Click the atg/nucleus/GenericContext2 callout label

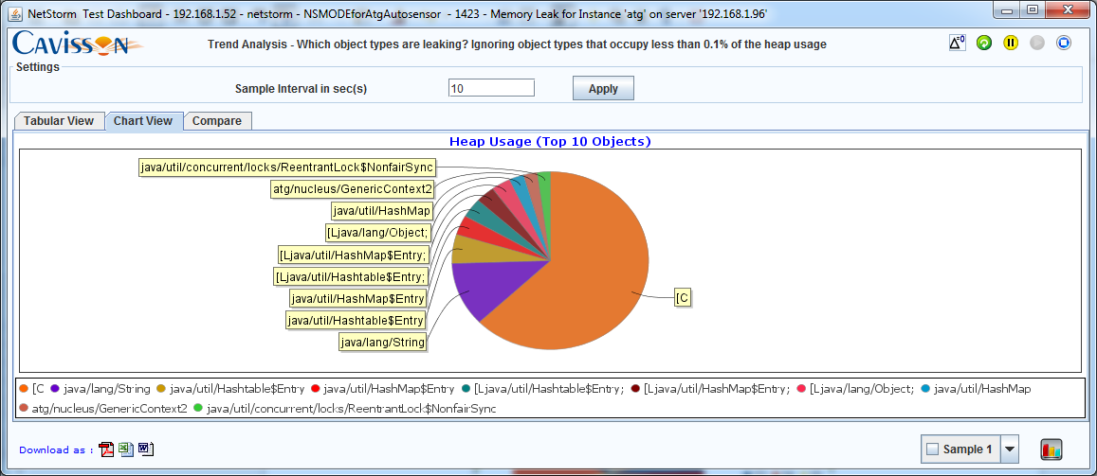(x=353, y=188)
